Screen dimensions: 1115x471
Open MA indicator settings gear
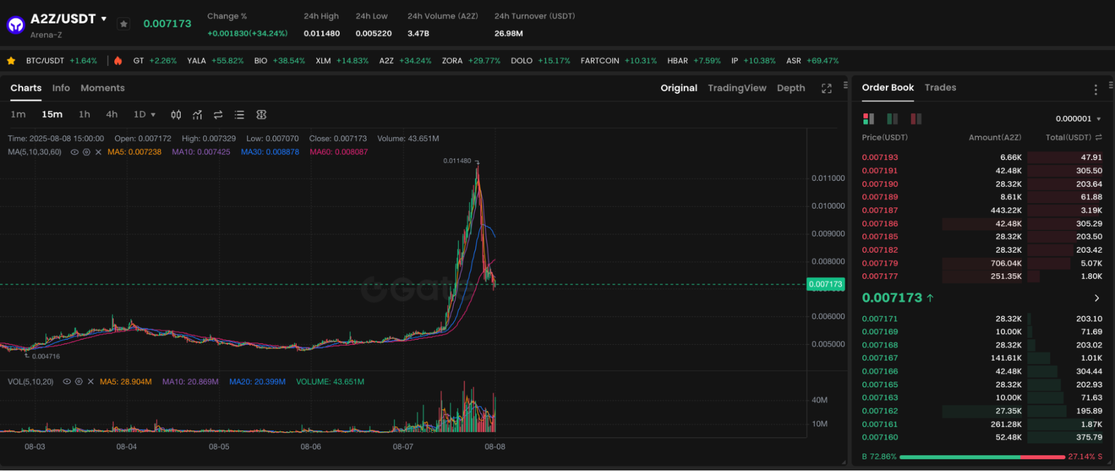[x=86, y=152]
